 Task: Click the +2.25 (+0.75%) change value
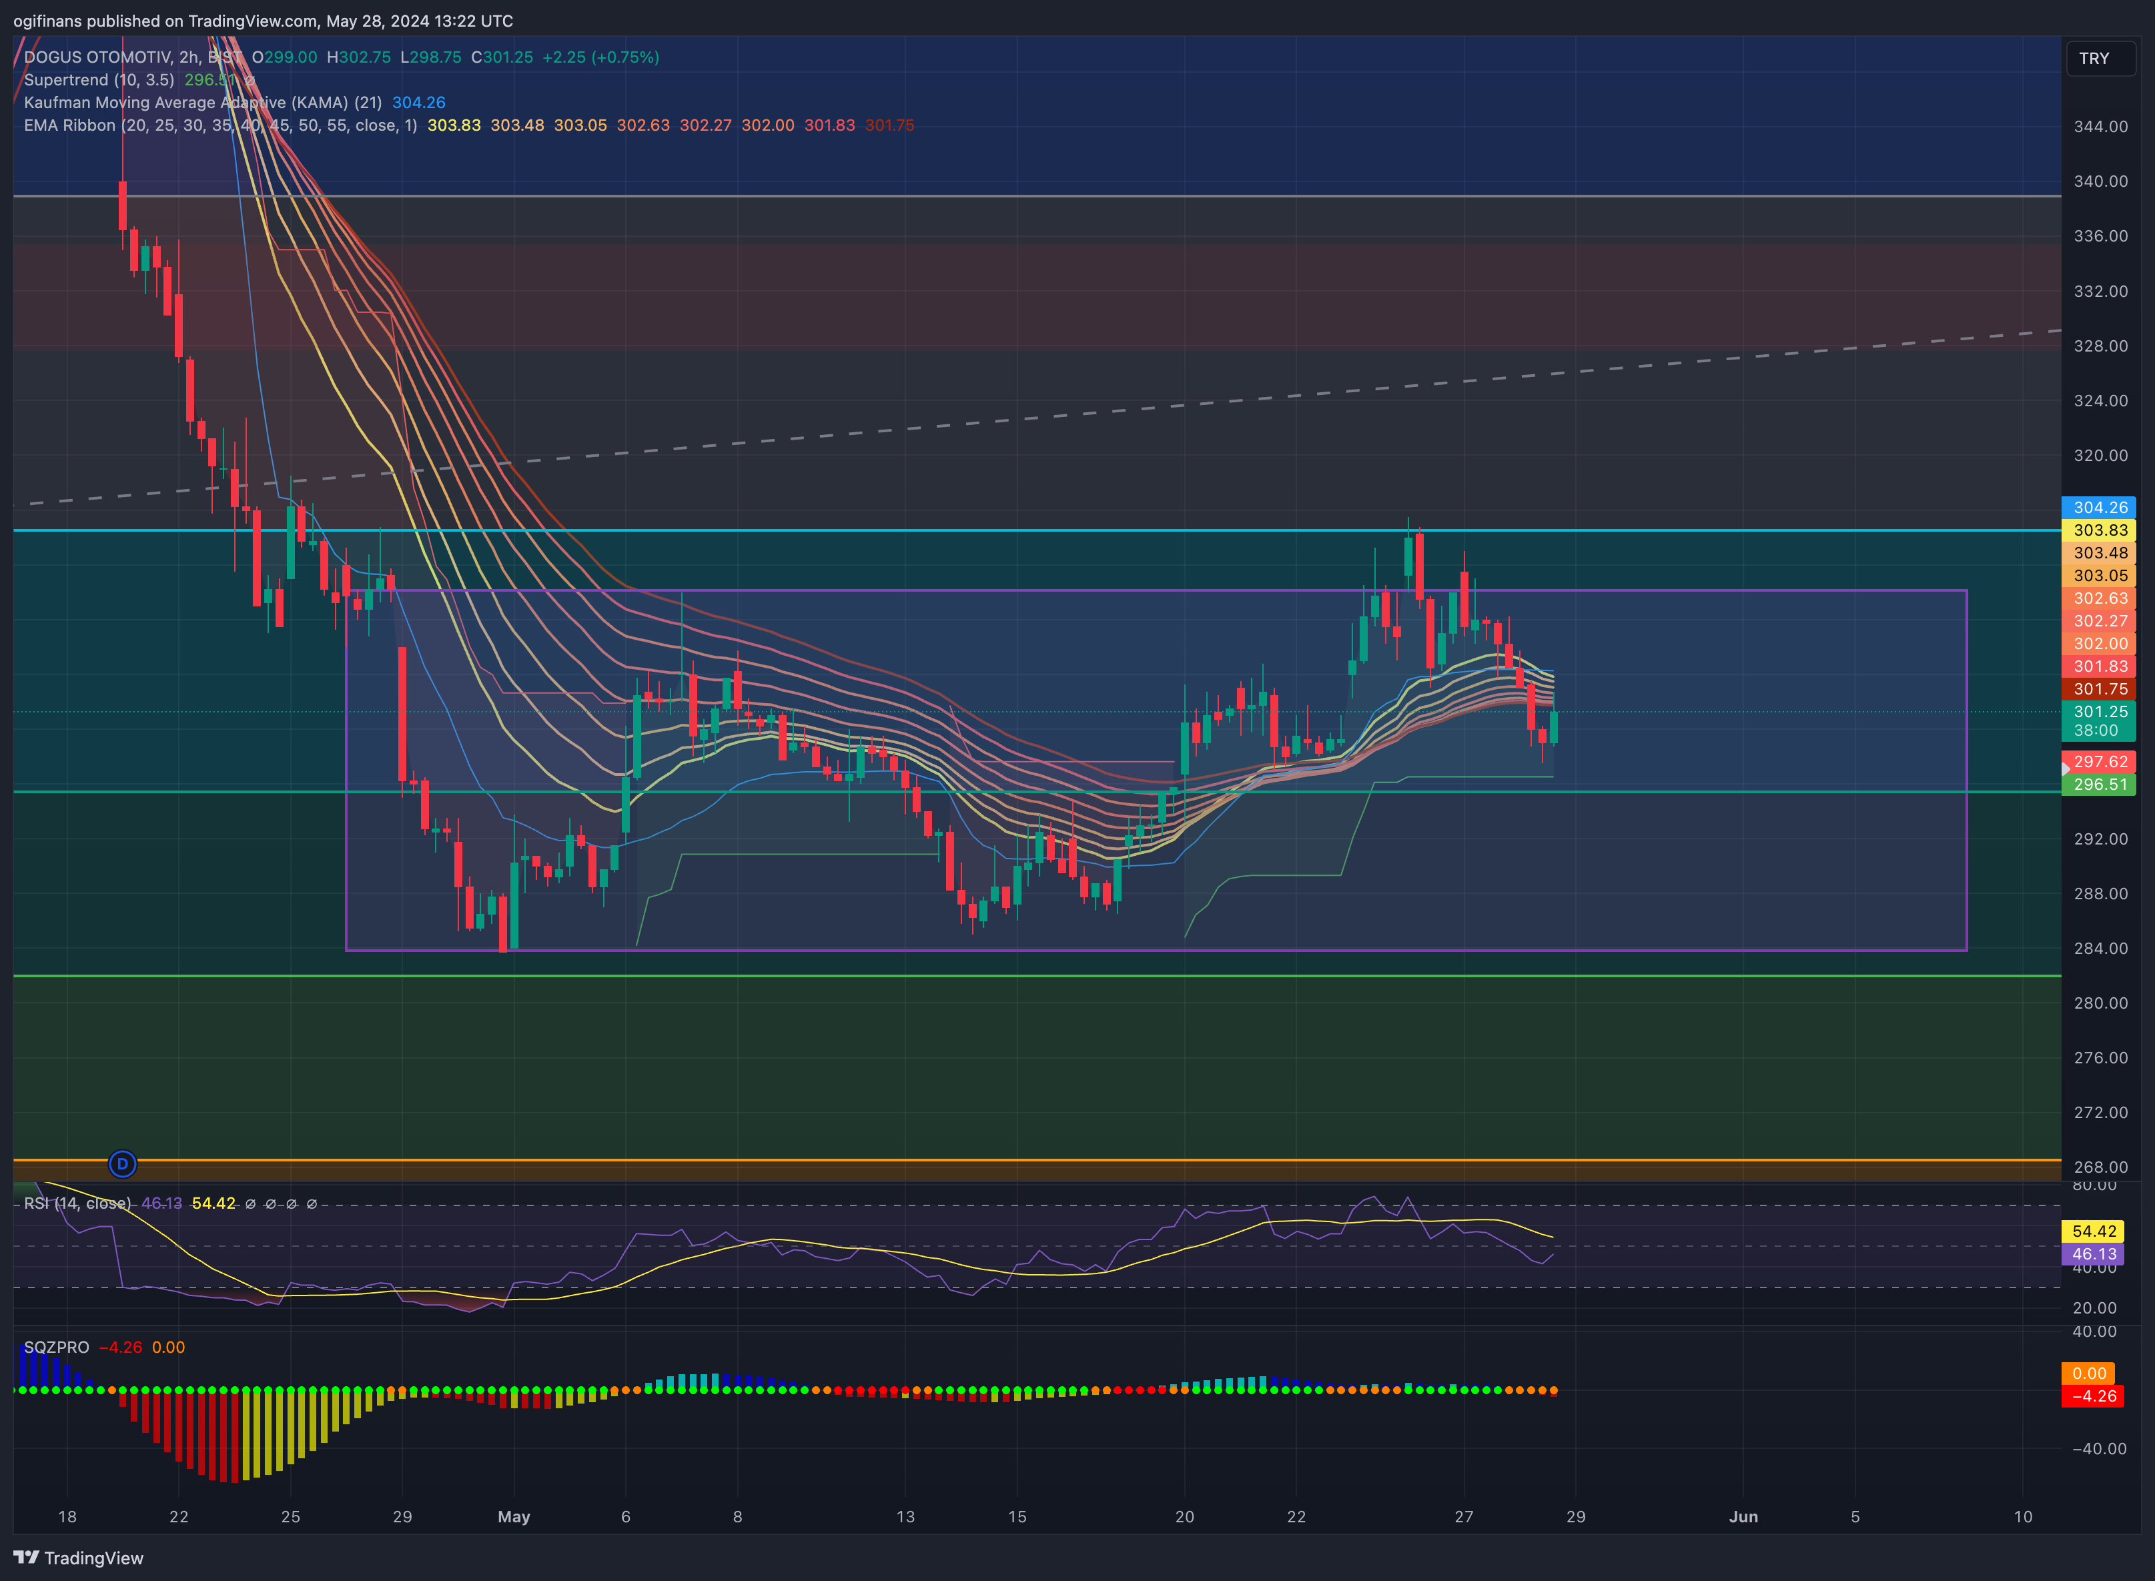pos(601,57)
